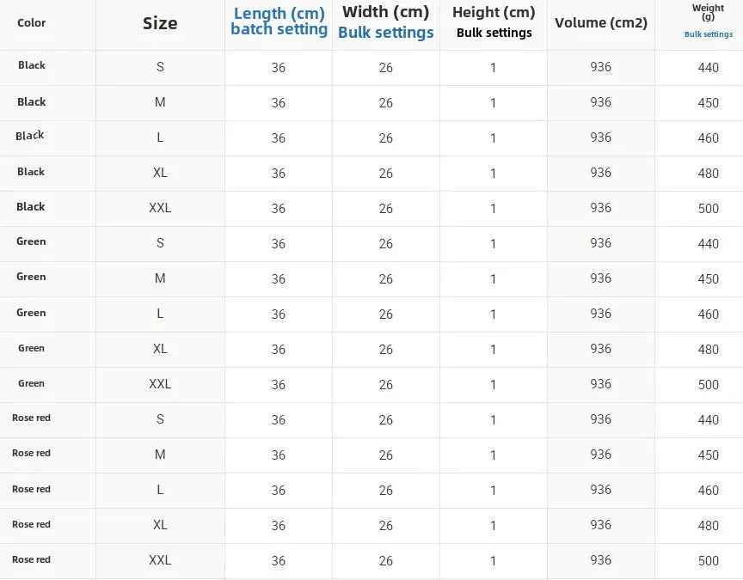Edit height field for Black L row
The image size is (743, 580).
coord(493,138)
